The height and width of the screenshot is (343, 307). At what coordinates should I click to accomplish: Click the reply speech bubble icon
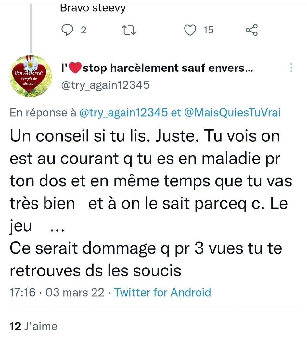pos(67,30)
